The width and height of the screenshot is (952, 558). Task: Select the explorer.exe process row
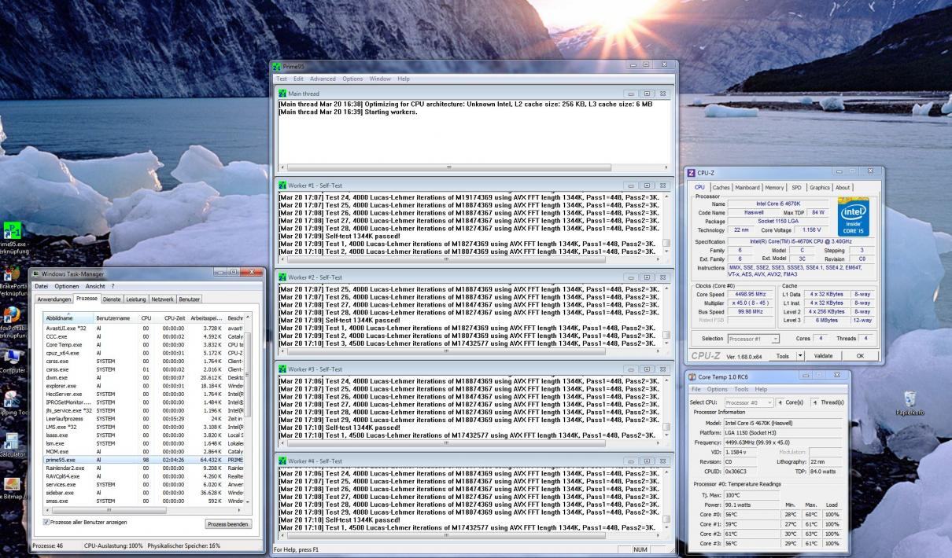(144, 386)
